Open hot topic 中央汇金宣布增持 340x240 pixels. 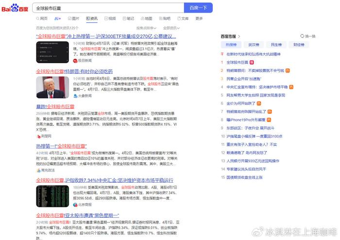(257, 87)
